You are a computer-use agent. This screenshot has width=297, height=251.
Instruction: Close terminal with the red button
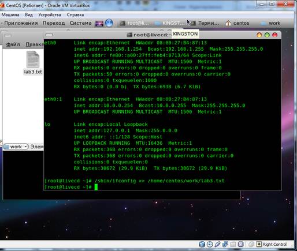tap(274, 35)
